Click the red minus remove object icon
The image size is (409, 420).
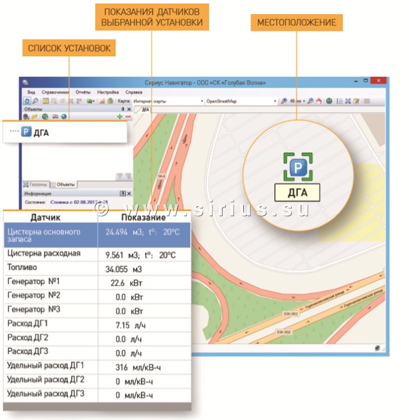pyautogui.click(x=128, y=117)
